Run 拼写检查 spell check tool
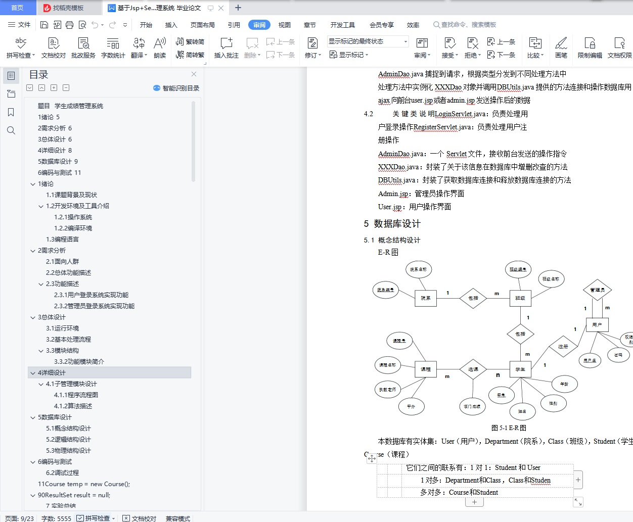Screen dimensions: 633x522 pyautogui.click(x=21, y=48)
